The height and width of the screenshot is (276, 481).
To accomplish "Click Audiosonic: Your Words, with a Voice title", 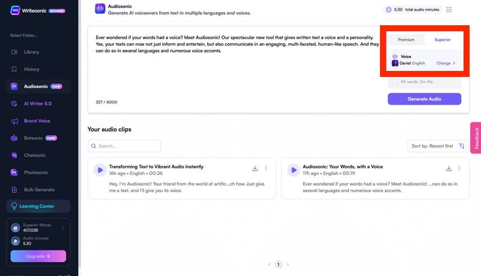I will click(x=343, y=167).
